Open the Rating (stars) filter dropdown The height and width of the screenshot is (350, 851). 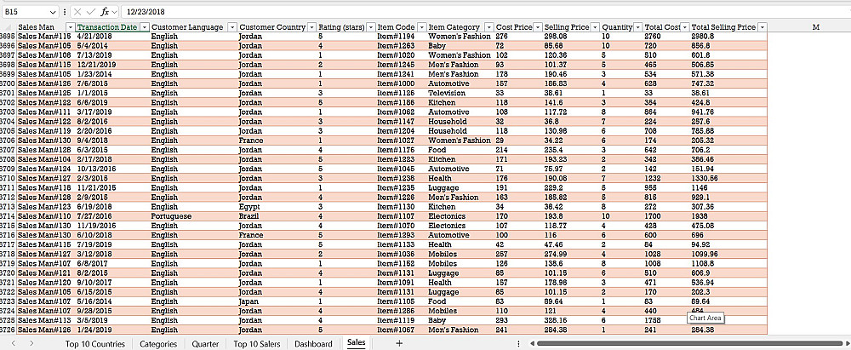click(371, 27)
